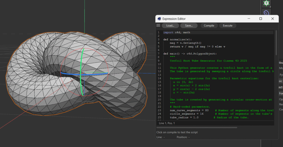The height and width of the screenshot is (147, 283).
Task: Close the Expression Editor window
Action: coord(273,19)
